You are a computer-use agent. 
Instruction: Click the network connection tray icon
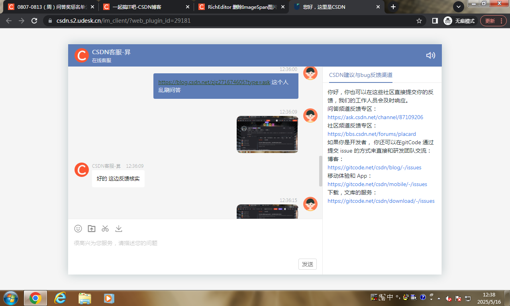(468, 298)
